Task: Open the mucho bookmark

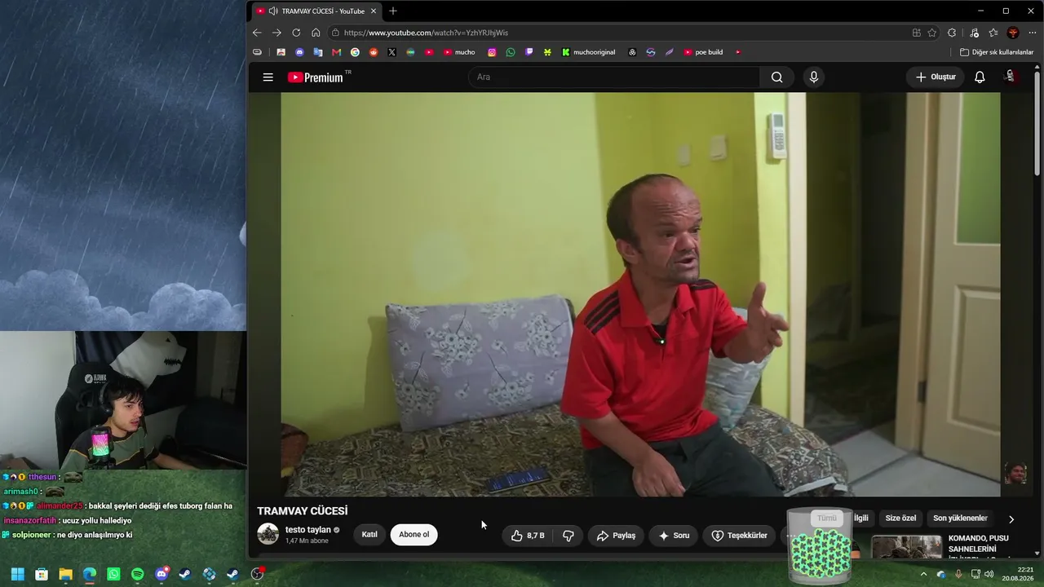Action: pos(459,52)
